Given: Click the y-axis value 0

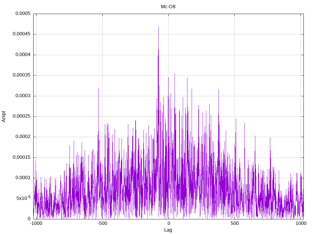Looking at the screenshot, I should click(x=29, y=219).
